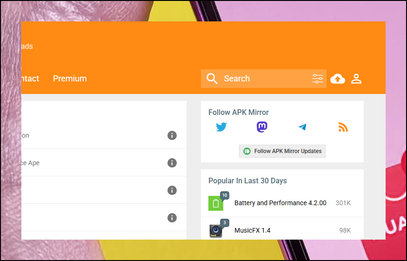Click the info icon beside "ce Ape"
The image size is (407, 261).
[x=172, y=163]
